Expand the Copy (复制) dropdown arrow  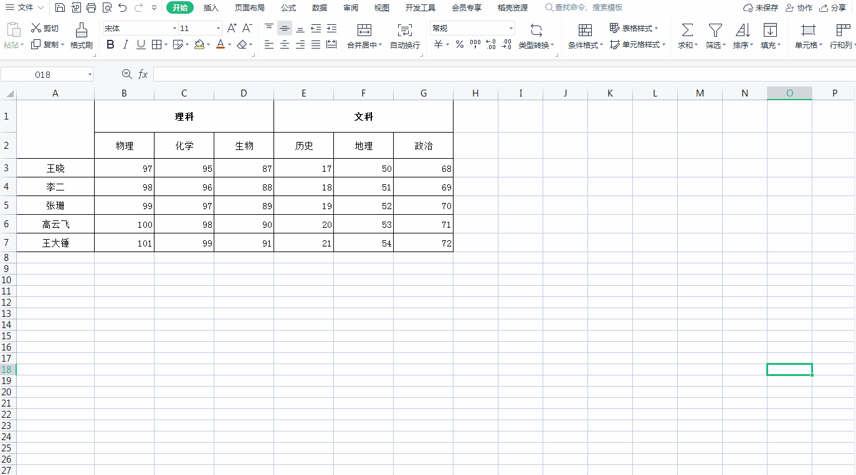[x=62, y=45]
